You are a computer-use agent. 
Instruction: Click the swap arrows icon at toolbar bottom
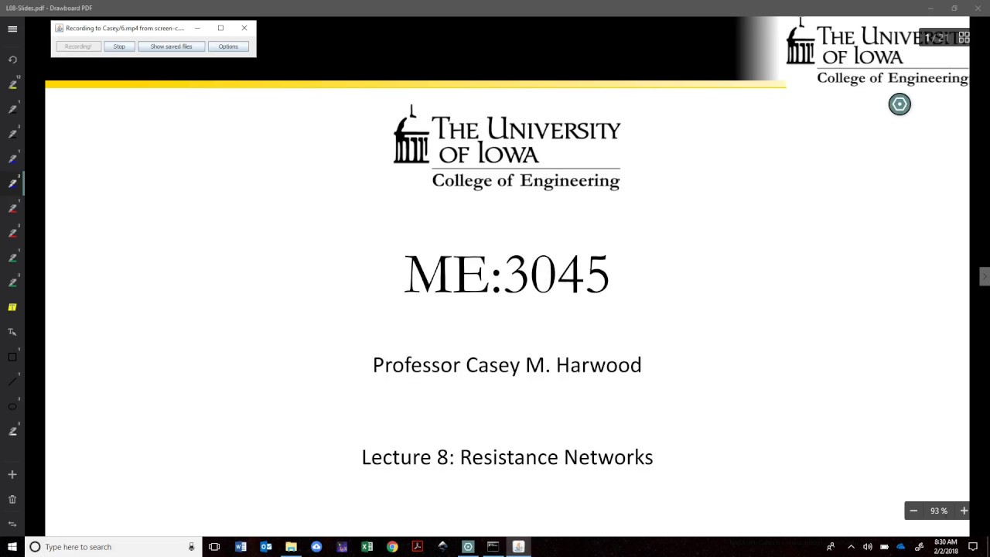click(12, 524)
